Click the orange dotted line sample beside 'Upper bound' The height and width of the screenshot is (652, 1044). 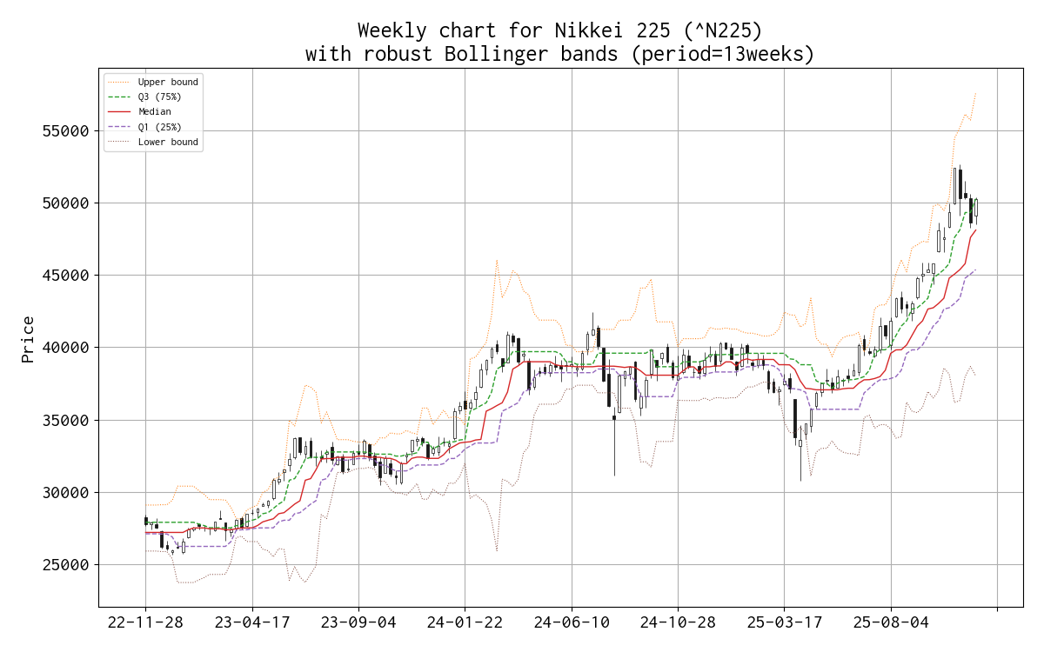[x=120, y=82]
